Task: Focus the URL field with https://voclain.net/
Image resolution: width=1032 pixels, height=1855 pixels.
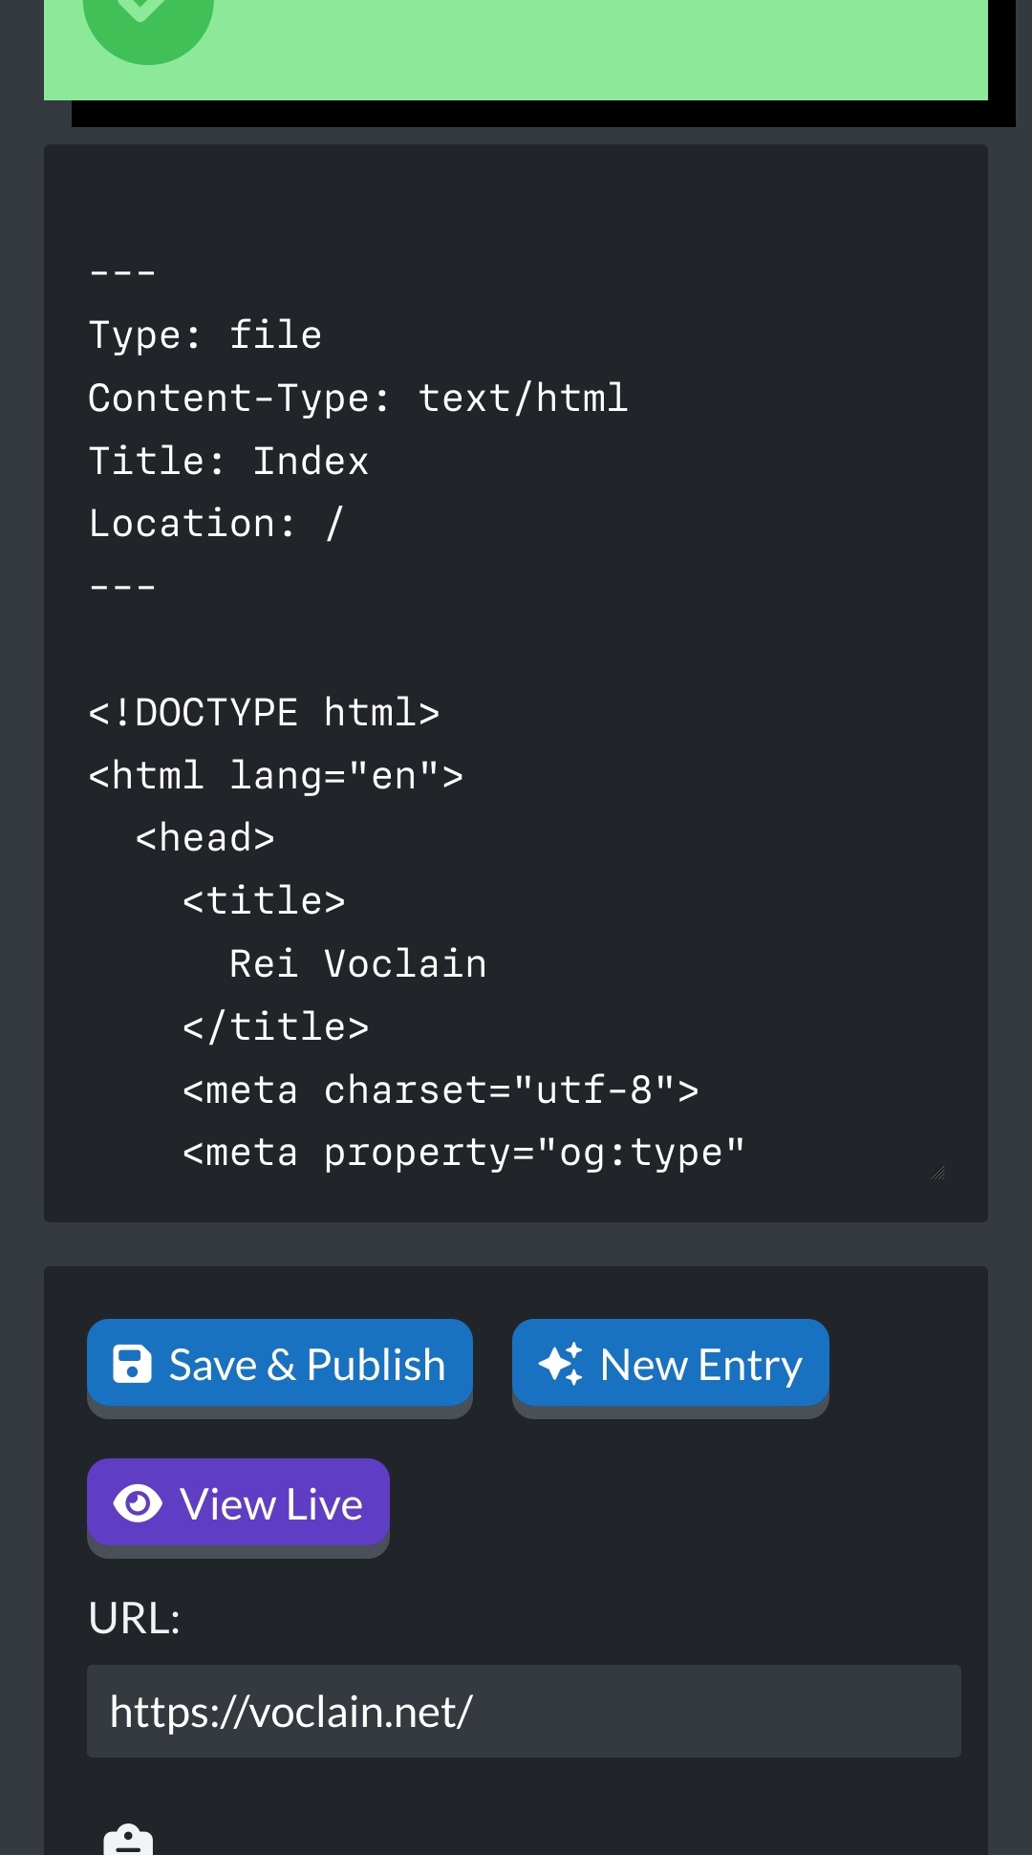Action: click(x=524, y=1711)
